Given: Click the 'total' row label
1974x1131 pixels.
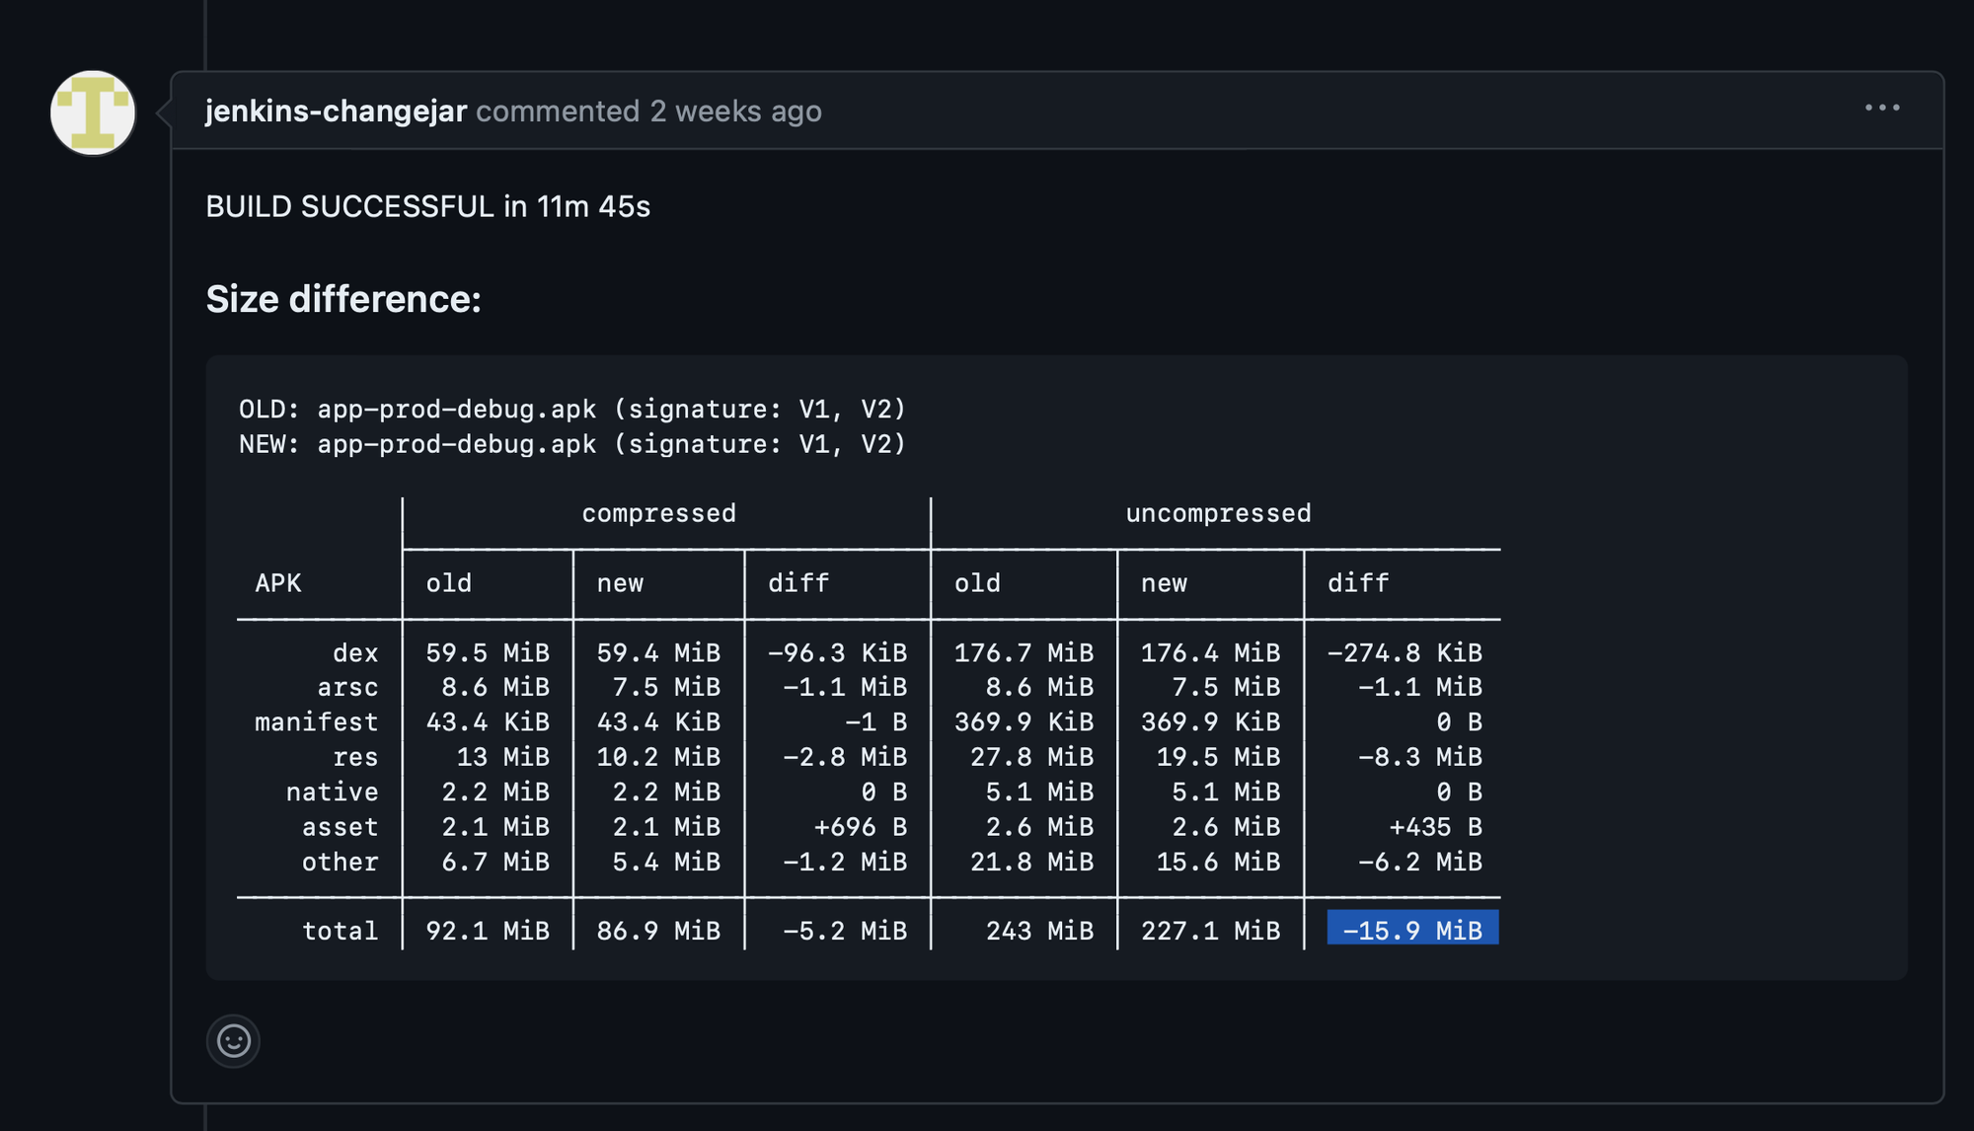Looking at the screenshot, I should [341, 931].
